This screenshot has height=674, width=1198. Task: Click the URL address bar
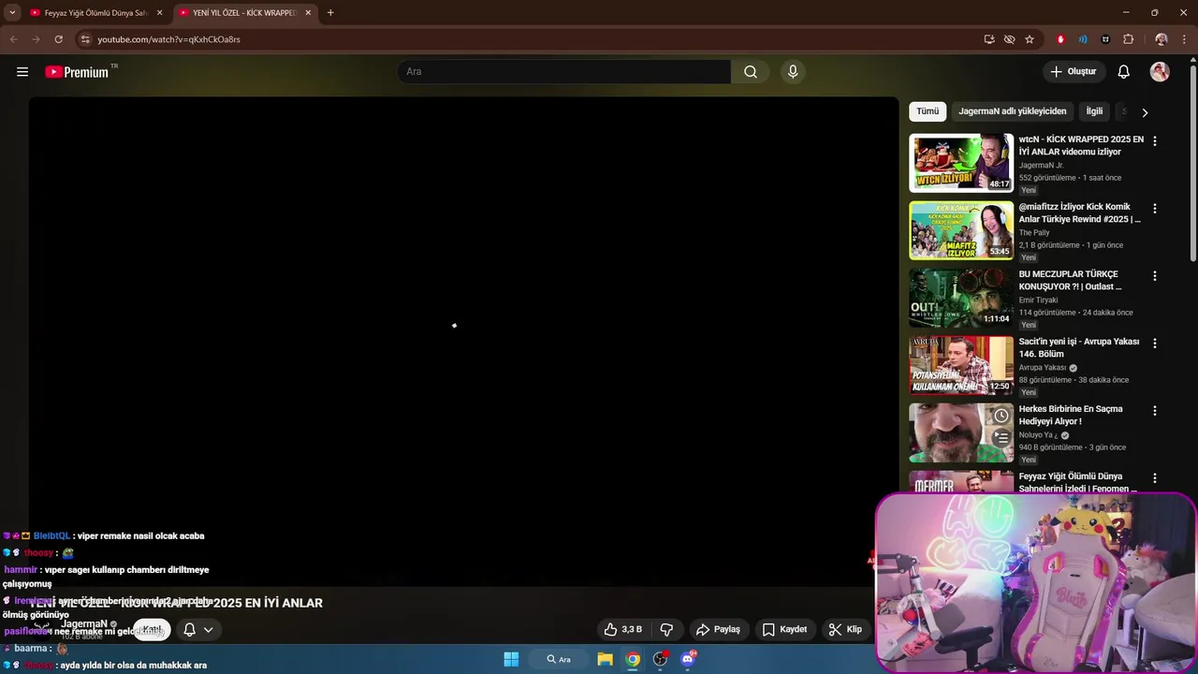pyautogui.click(x=533, y=39)
